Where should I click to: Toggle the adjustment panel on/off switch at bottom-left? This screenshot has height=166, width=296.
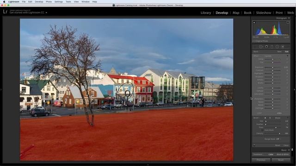click(x=254, y=145)
